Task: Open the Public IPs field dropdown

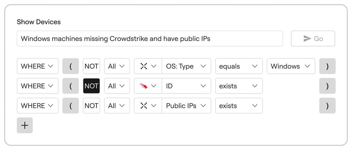Action: click(x=186, y=106)
